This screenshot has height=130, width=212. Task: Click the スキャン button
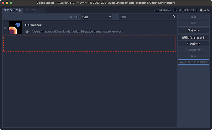pyautogui.click(x=193, y=30)
